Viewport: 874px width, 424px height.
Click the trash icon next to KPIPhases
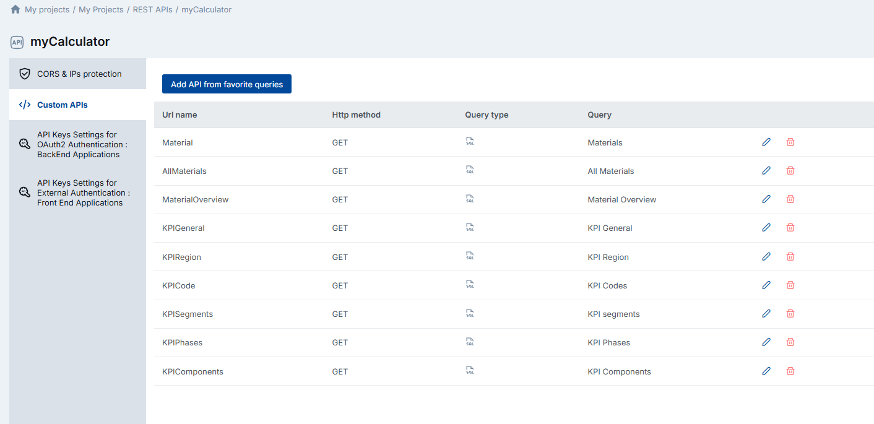[x=790, y=342]
